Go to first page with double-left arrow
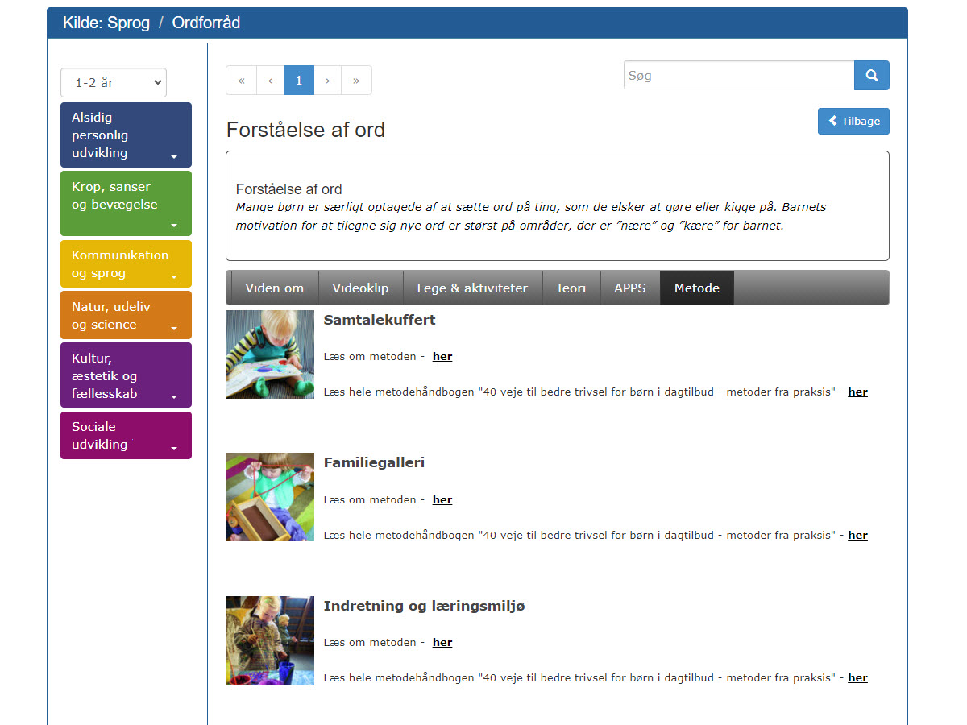This screenshot has height=725, width=967. (x=241, y=81)
